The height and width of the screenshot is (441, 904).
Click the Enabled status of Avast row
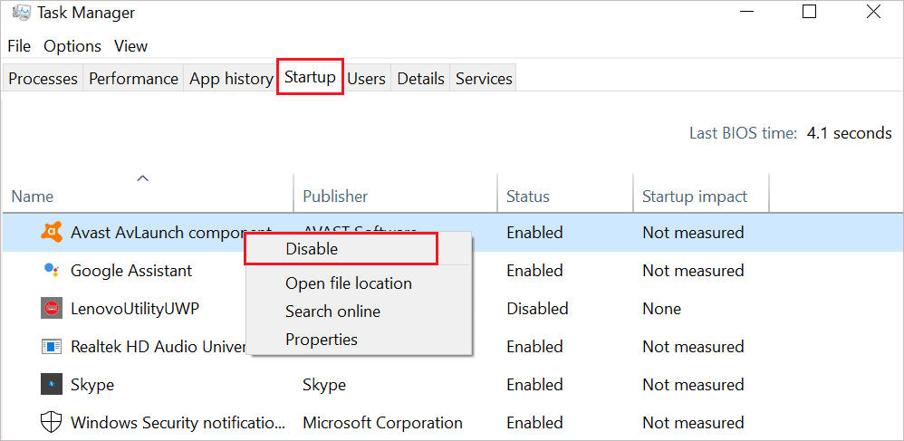pyautogui.click(x=534, y=233)
